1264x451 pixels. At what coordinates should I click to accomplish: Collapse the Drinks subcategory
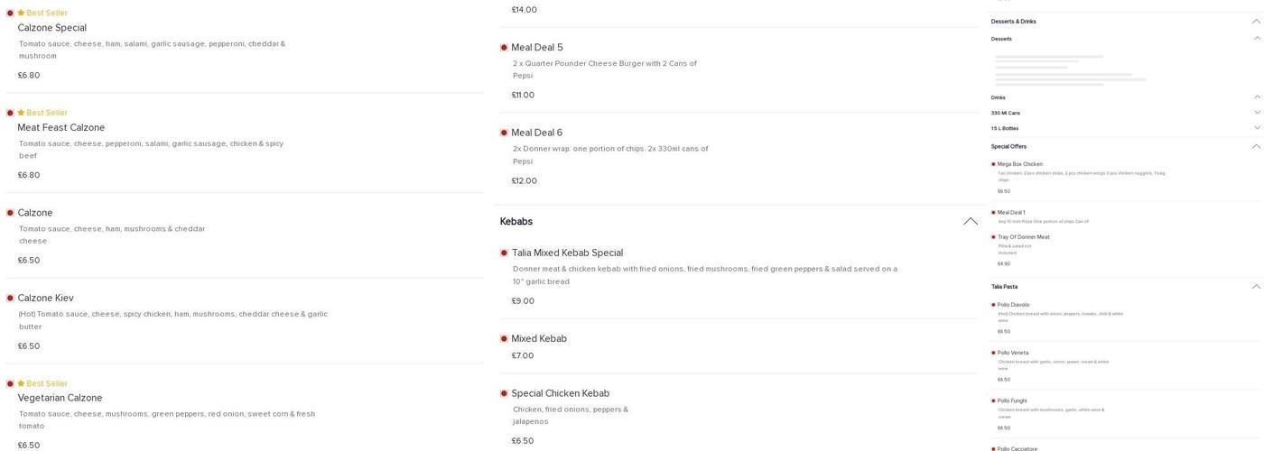point(1257,97)
